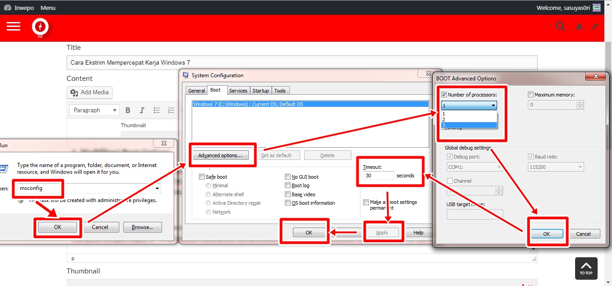612x286 pixels.
Task: Close the BOOT Advanced Options window
Action: pos(596,77)
